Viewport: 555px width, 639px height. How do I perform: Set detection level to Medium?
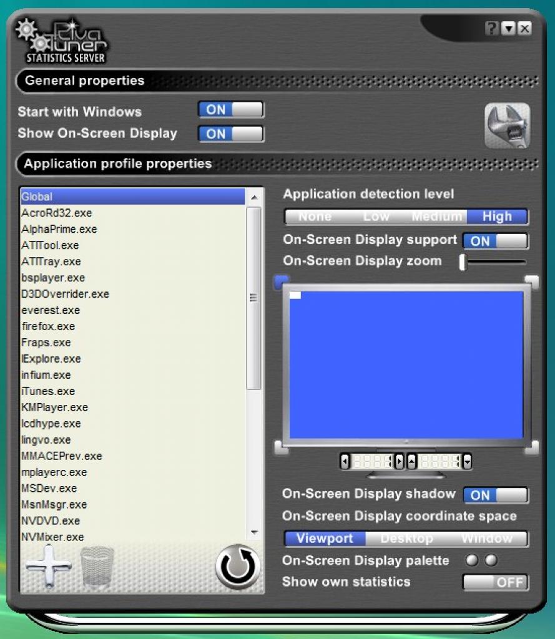pos(437,217)
